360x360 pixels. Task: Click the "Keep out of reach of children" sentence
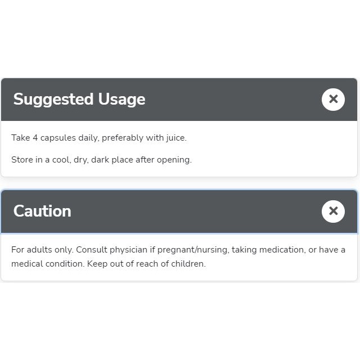coord(146,263)
